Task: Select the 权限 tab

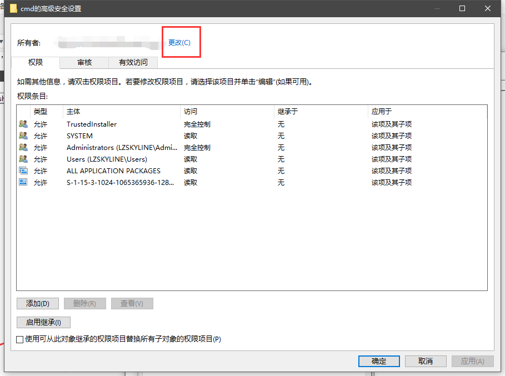Action: coord(36,63)
